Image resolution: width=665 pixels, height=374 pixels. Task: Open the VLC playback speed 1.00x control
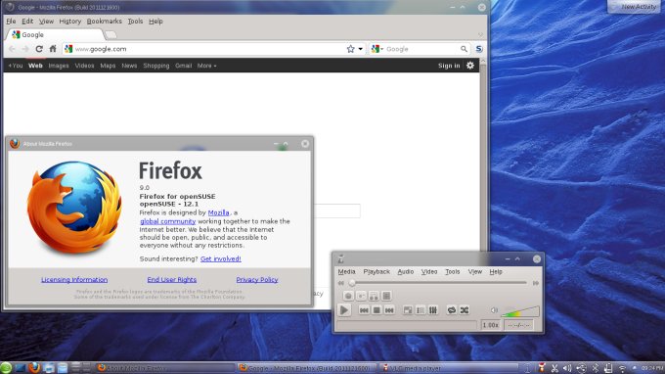[x=490, y=325]
